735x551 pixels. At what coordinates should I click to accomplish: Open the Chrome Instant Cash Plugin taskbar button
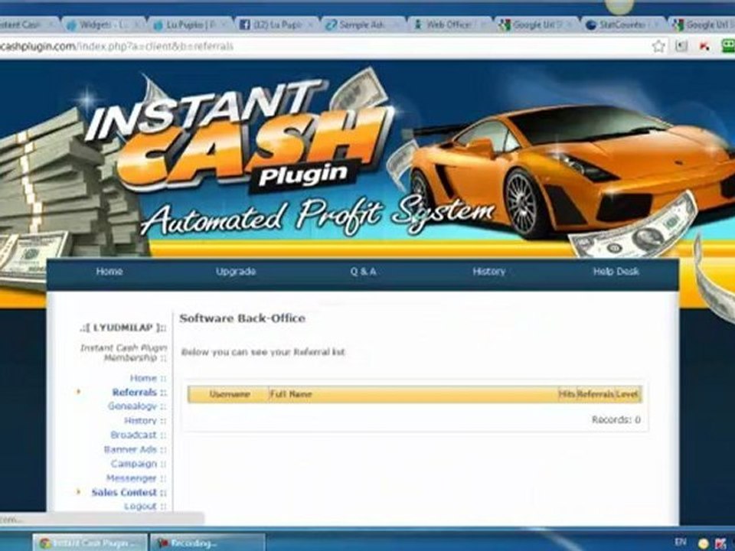[x=90, y=543]
